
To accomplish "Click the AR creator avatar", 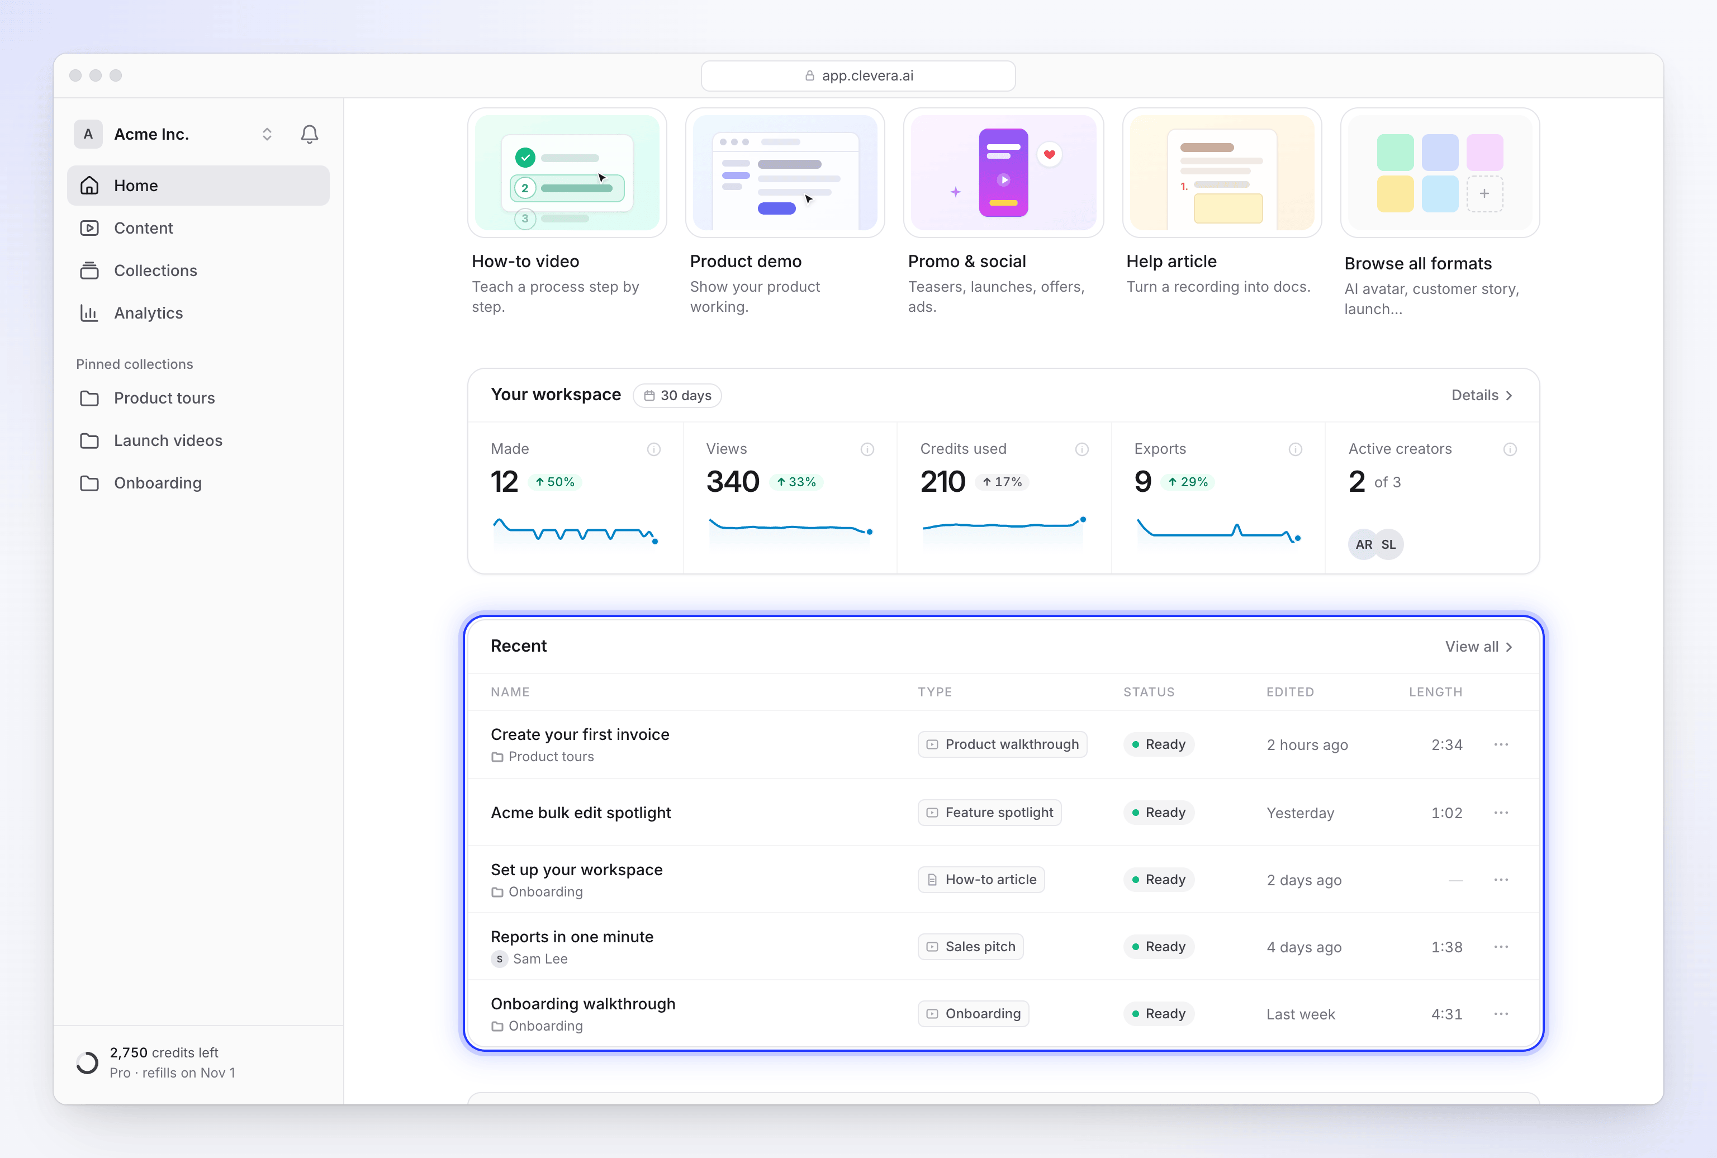I will coord(1363,545).
